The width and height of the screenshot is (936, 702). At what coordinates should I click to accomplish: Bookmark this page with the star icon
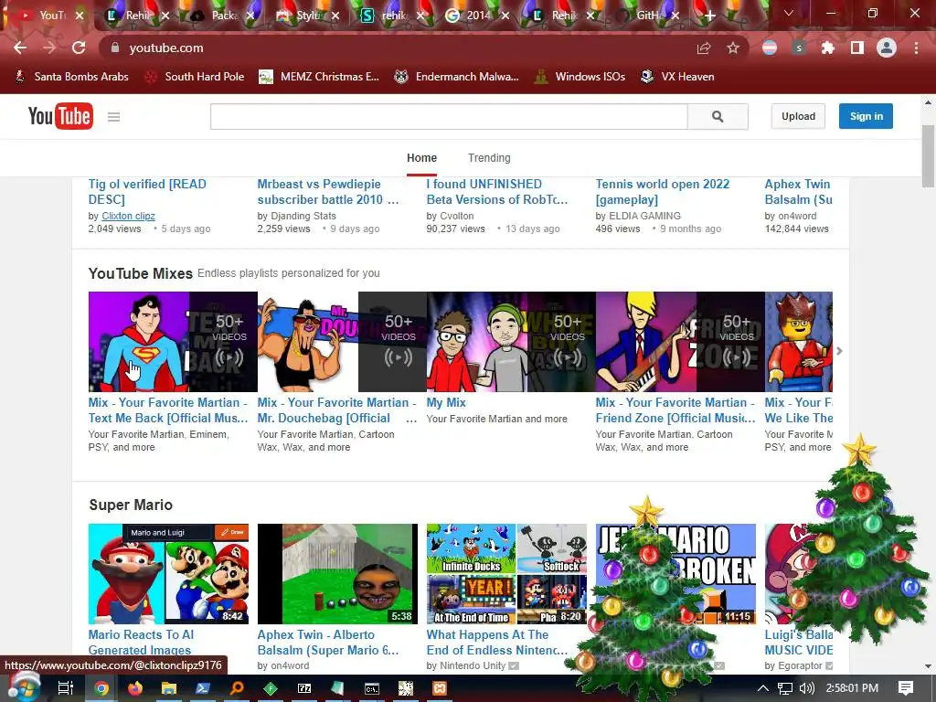tap(733, 48)
